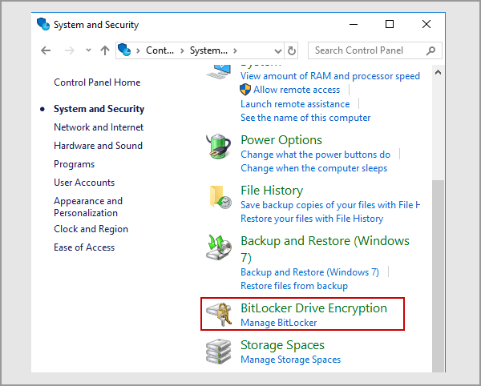Click Manage BitLocker
Viewport: 481px width, 386px height.
pos(278,323)
